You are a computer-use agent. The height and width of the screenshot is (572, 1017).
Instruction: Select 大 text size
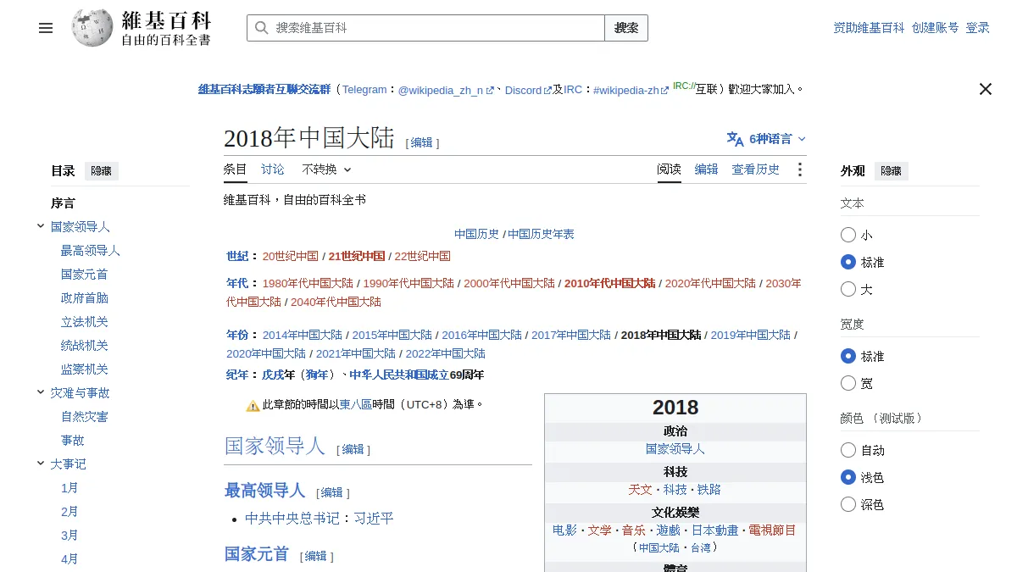[x=848, y=289]
